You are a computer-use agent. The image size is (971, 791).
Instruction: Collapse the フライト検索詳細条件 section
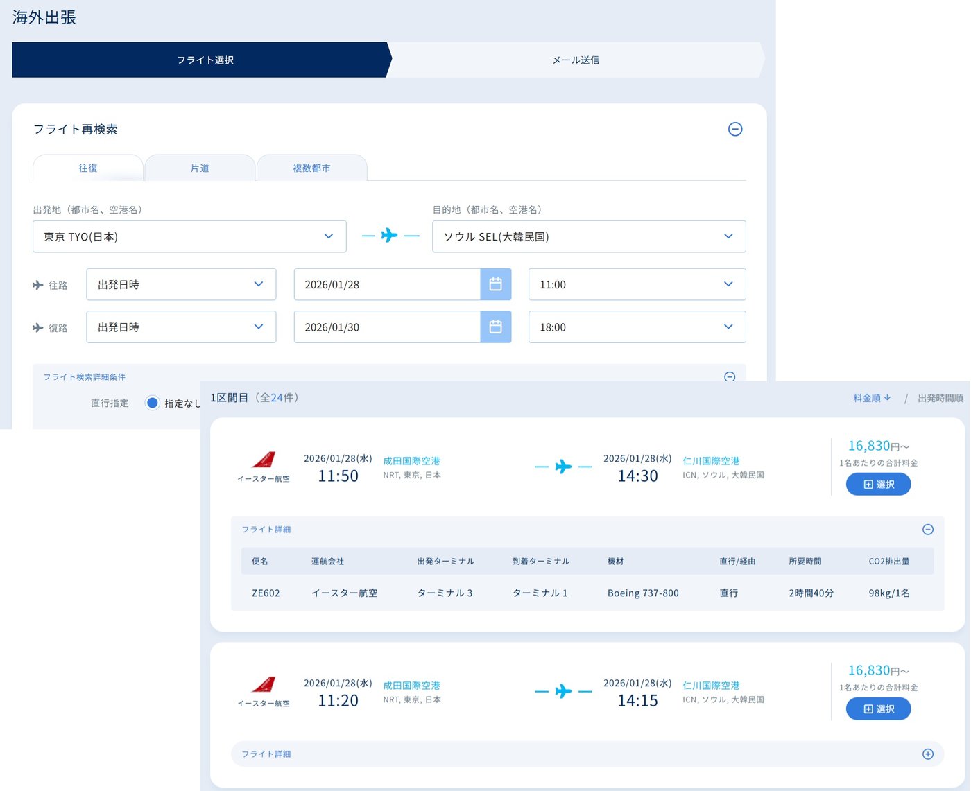(730, 376)
